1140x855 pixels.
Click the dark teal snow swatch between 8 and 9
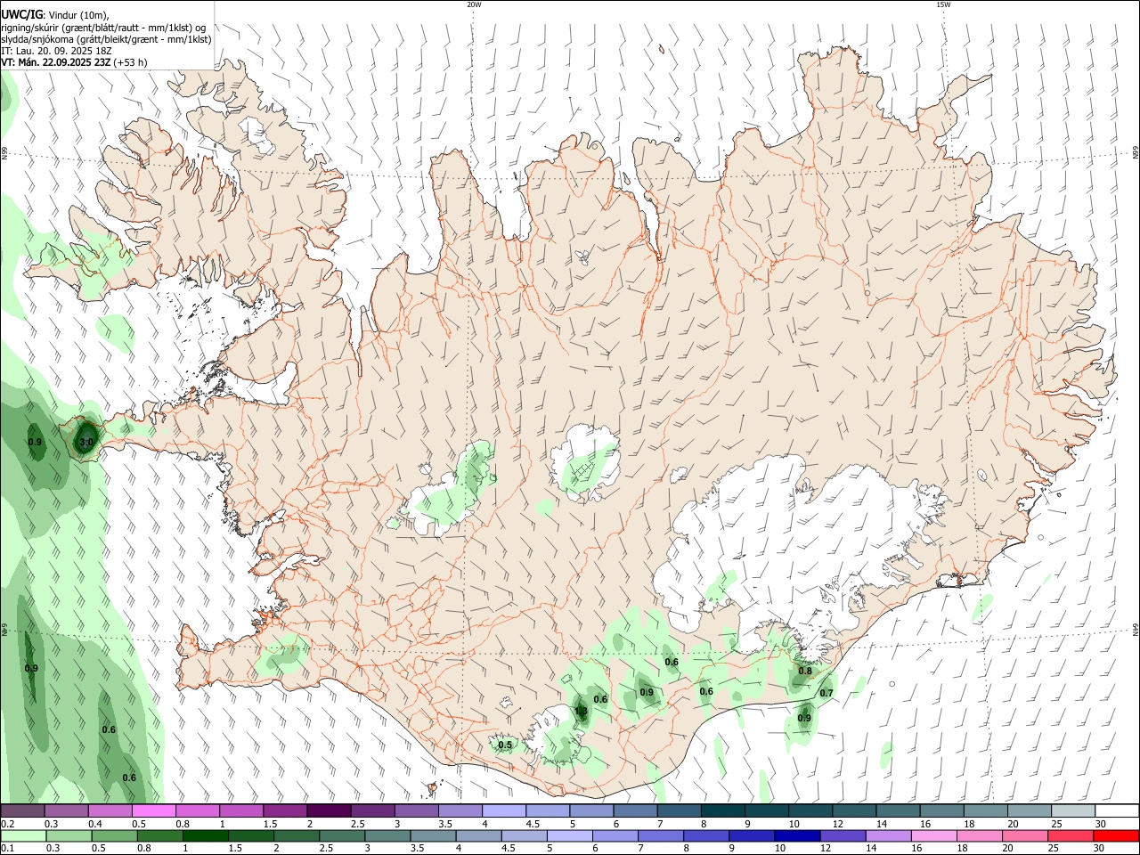point(722,810)
